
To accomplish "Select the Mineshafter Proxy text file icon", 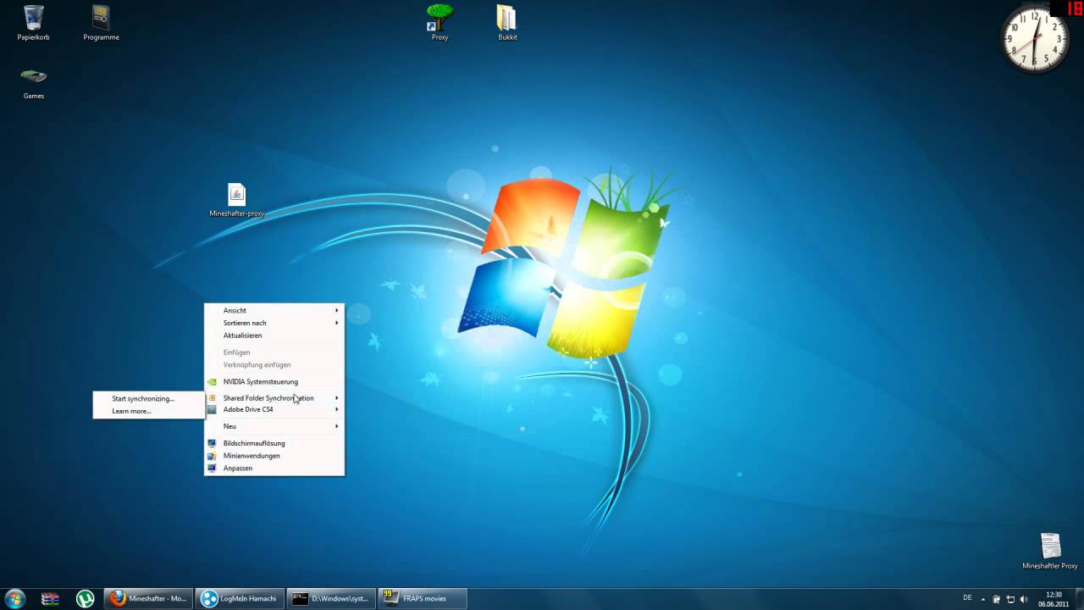I will pos(1050,552).
